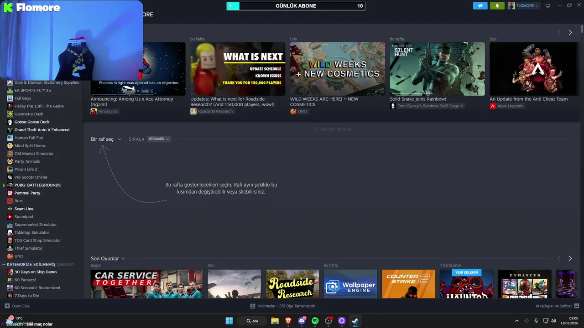Advance Son Oyunlar shelf with right arrow
The height and width of the screenshot is (328, 584).
click(x=570, y=258)
